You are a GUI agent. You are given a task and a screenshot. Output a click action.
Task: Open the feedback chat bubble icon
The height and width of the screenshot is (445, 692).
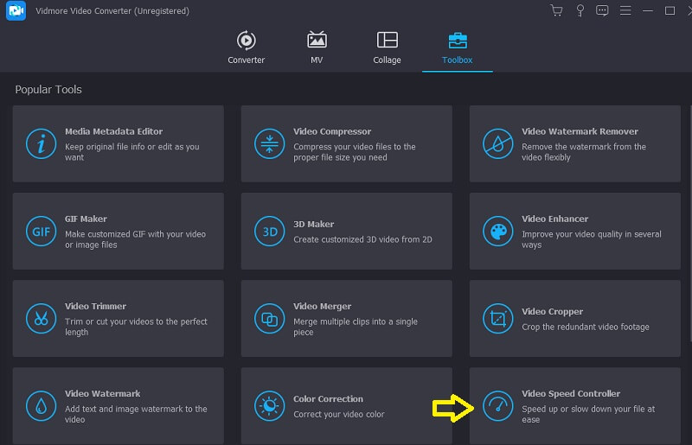(602, 10)
